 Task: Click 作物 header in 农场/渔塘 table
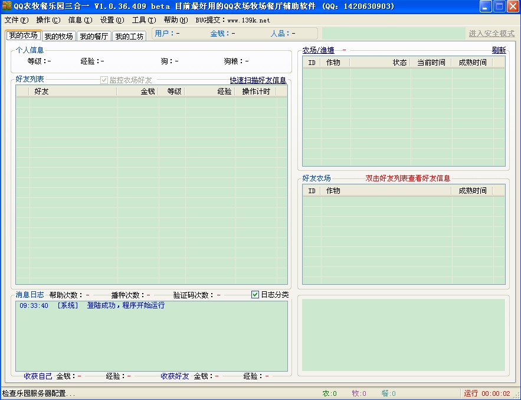click(335, 62)
